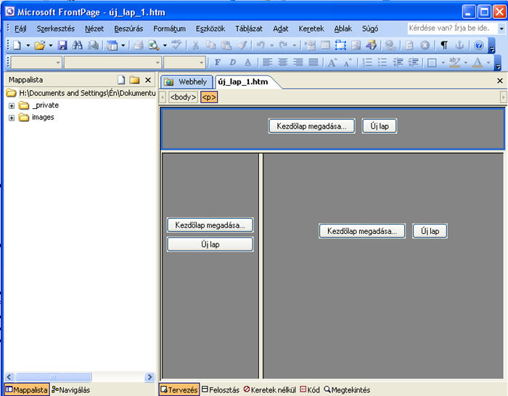Open the Keretek menu

point(311,28)
